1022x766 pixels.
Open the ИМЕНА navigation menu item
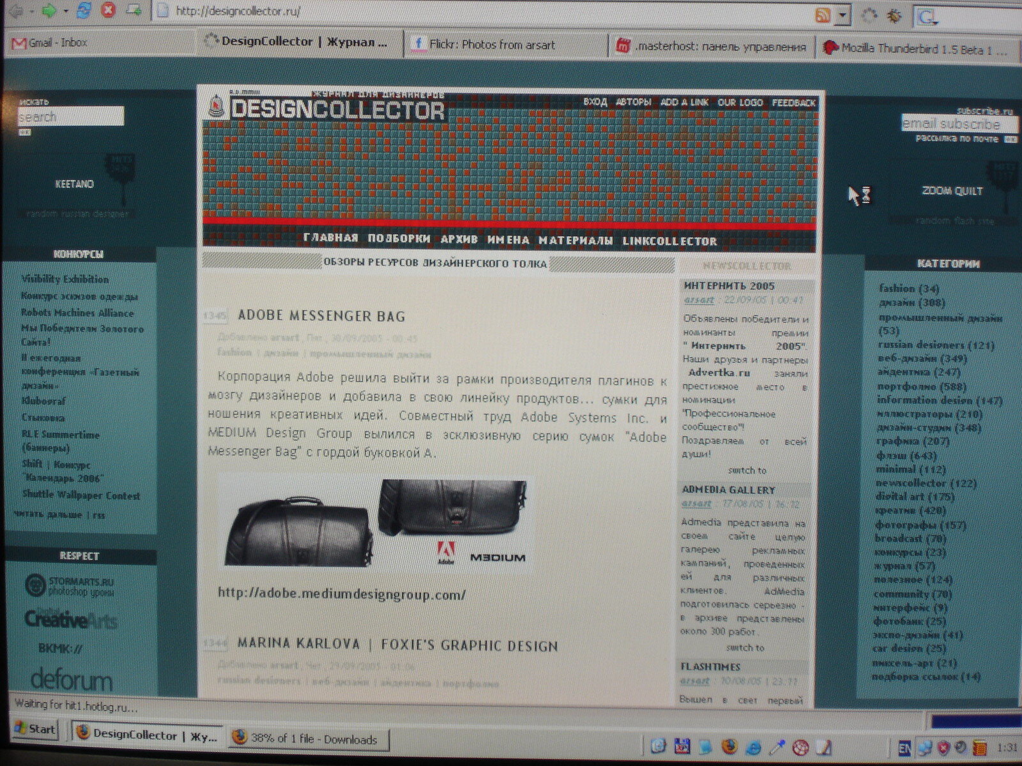point(508,240)
